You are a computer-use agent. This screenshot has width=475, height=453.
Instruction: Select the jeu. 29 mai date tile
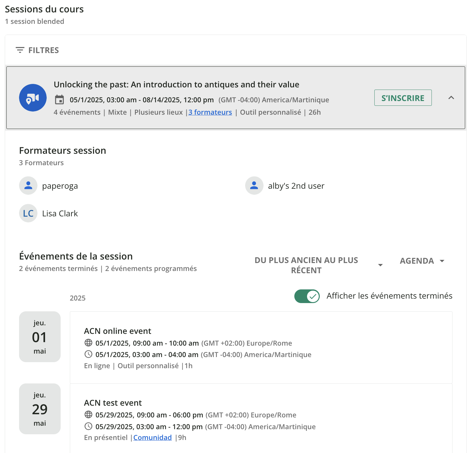pos(40,409)
